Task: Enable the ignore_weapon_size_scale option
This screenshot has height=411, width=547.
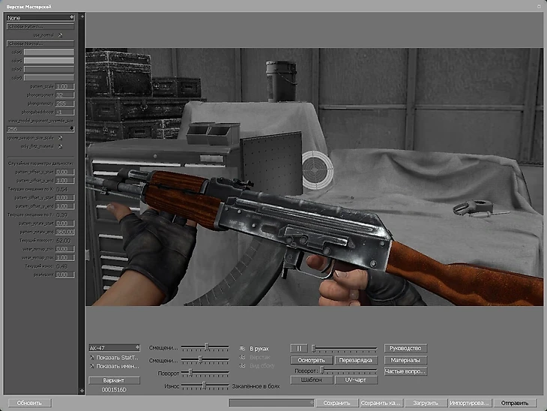Action: [61, 138]
